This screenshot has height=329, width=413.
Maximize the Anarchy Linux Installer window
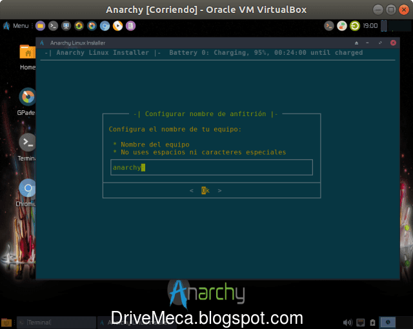[x=380, y=43]
